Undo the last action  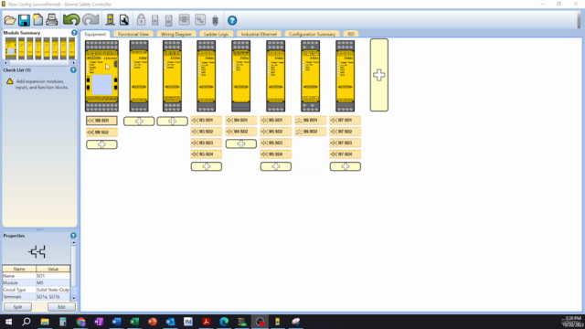point(71,20)
